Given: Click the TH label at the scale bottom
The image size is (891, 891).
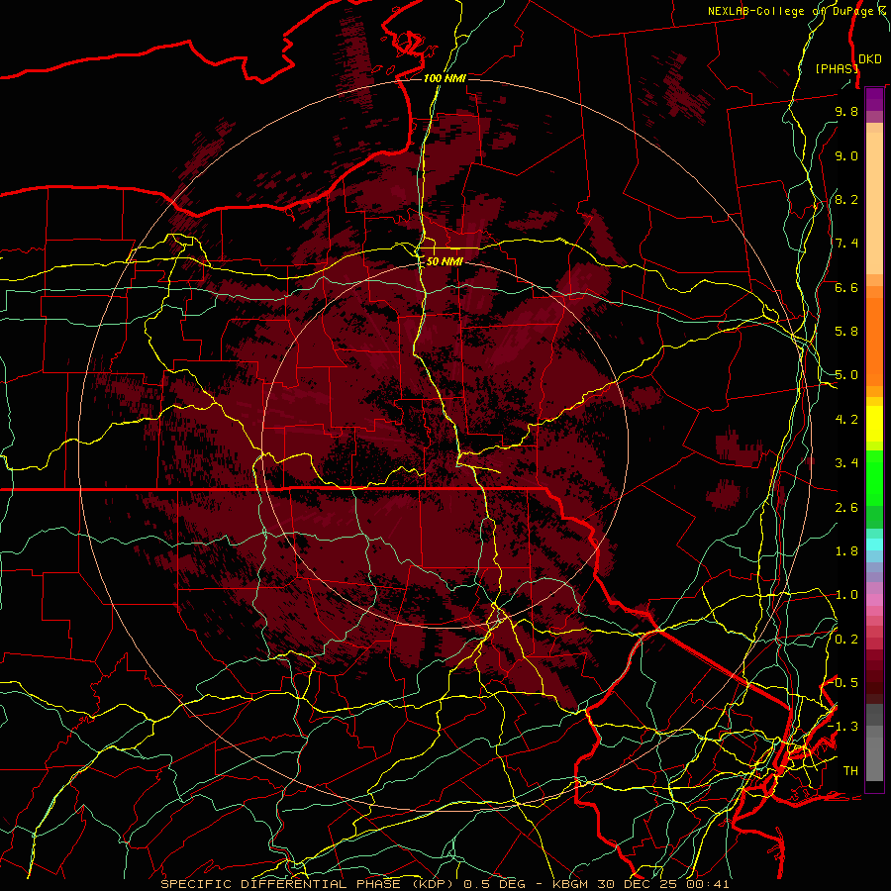Looking at the screenshot, I should coord(850,771).
